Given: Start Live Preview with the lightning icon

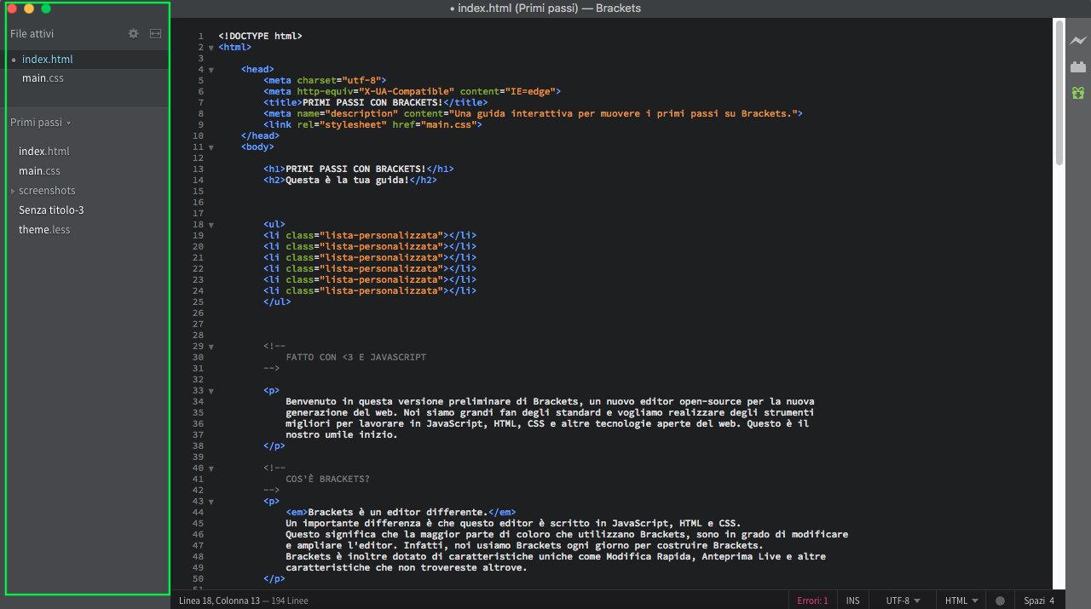Looking at the screenshot, I should pyautogui.click(x=1078, y=41).
